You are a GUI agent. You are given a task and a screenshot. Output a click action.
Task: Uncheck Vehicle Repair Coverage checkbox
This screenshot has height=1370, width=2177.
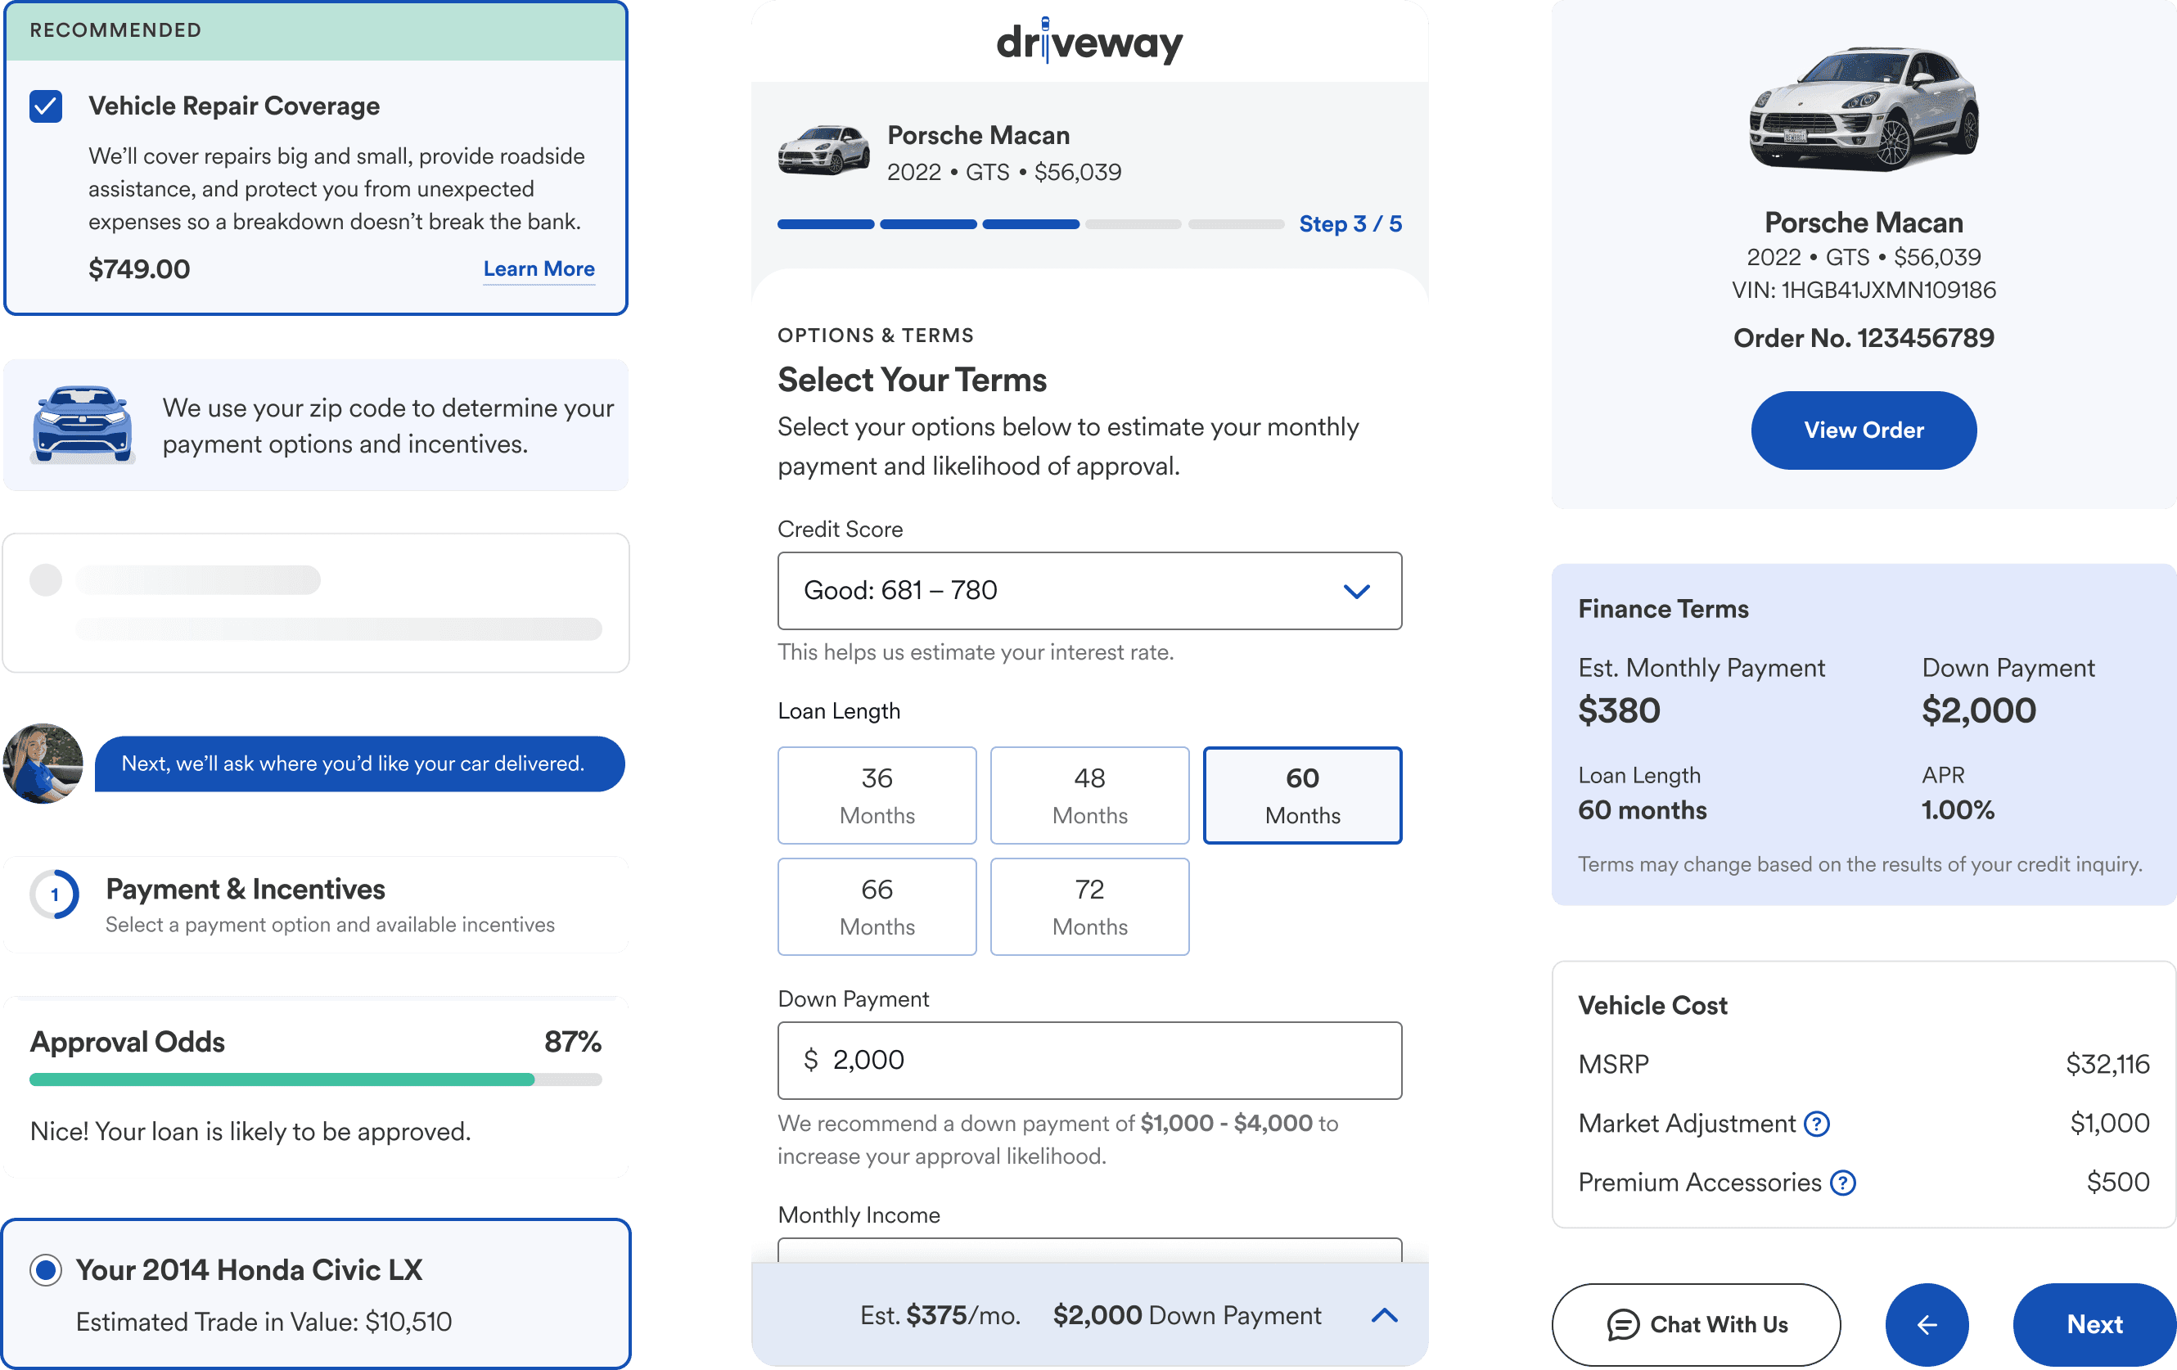click(x=46, y=106)
